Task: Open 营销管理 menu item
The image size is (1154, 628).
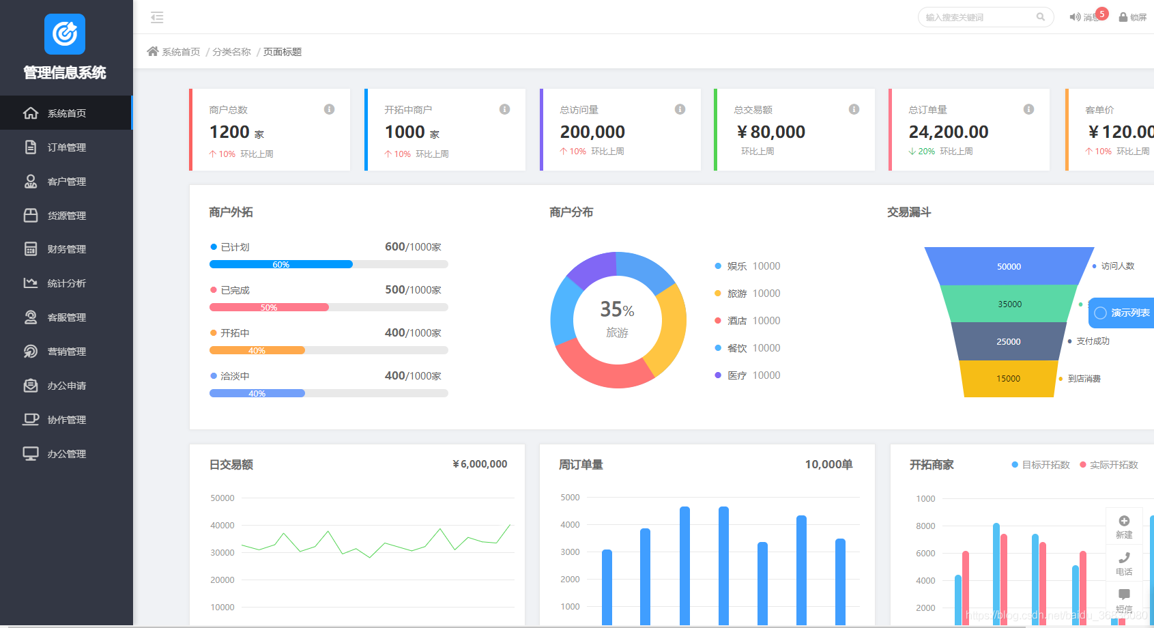Action: click(66, 352)
